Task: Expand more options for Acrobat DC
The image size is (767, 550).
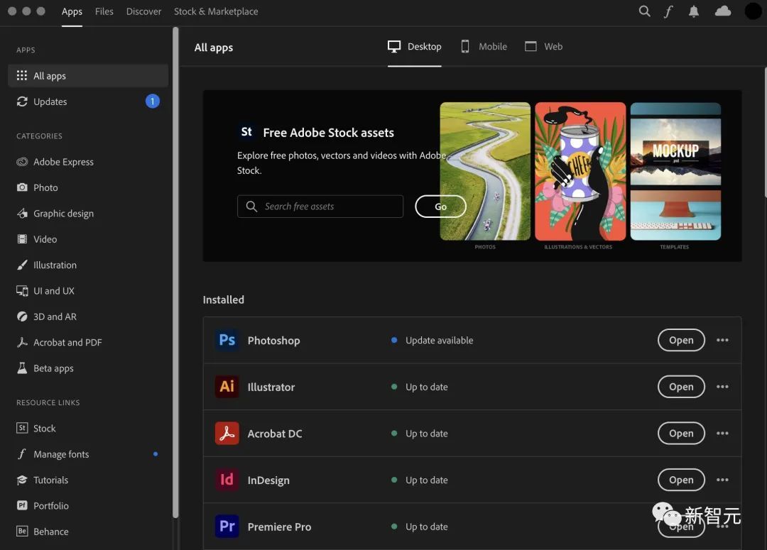Action: (x=722, y=434)
